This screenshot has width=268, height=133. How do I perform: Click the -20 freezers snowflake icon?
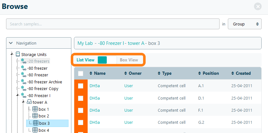pyautogui.click(x=23, y=61)
